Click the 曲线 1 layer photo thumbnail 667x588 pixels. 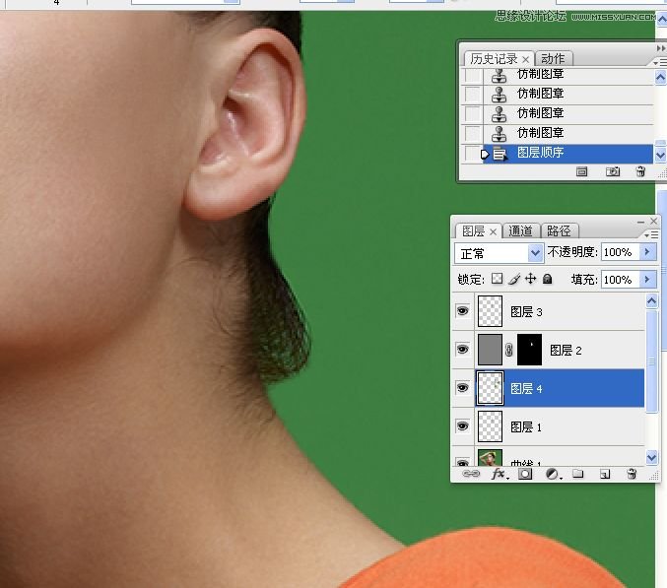click(x=490, y=457)
